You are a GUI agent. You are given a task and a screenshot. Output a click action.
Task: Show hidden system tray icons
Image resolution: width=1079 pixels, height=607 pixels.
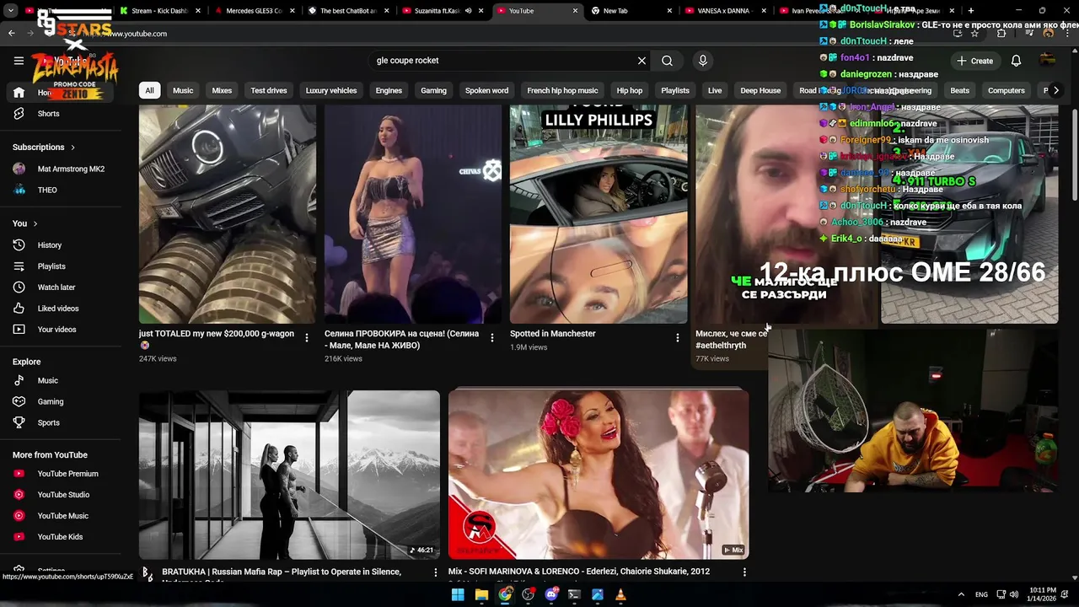pyautogui.click(x=961, y=594)
